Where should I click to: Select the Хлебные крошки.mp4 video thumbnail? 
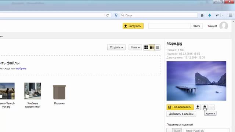33,91
